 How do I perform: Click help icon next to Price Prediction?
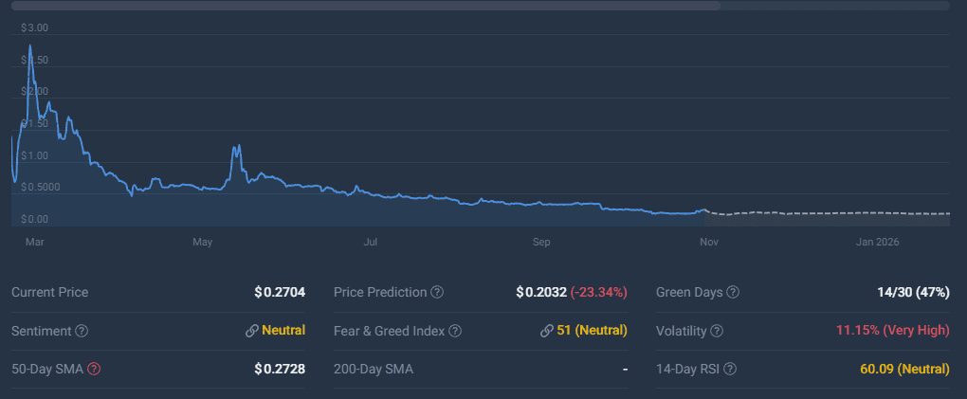pos(437,293)
